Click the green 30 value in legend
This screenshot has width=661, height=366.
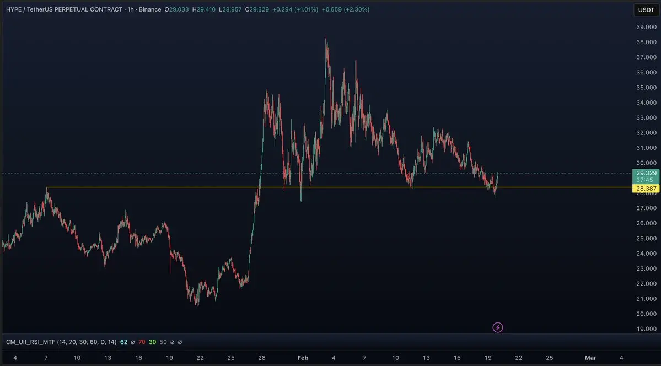click(152, 342)
